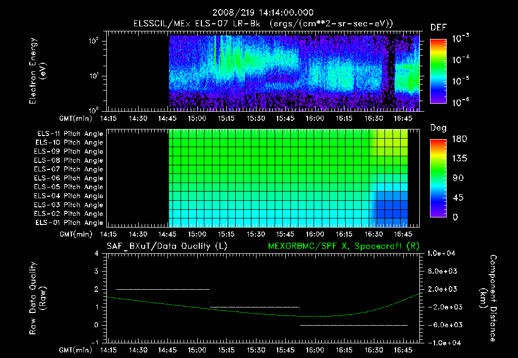Click the DEF label above color scale
Viewport: 518px width, 358px height.
coord(439,27)
